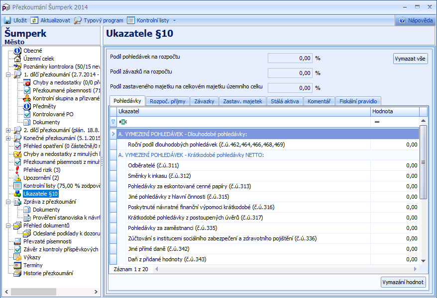Click the Přehled opatření icon
This screenshot has width=437, height=298.
pyautogui.click(x=17, y=146)
